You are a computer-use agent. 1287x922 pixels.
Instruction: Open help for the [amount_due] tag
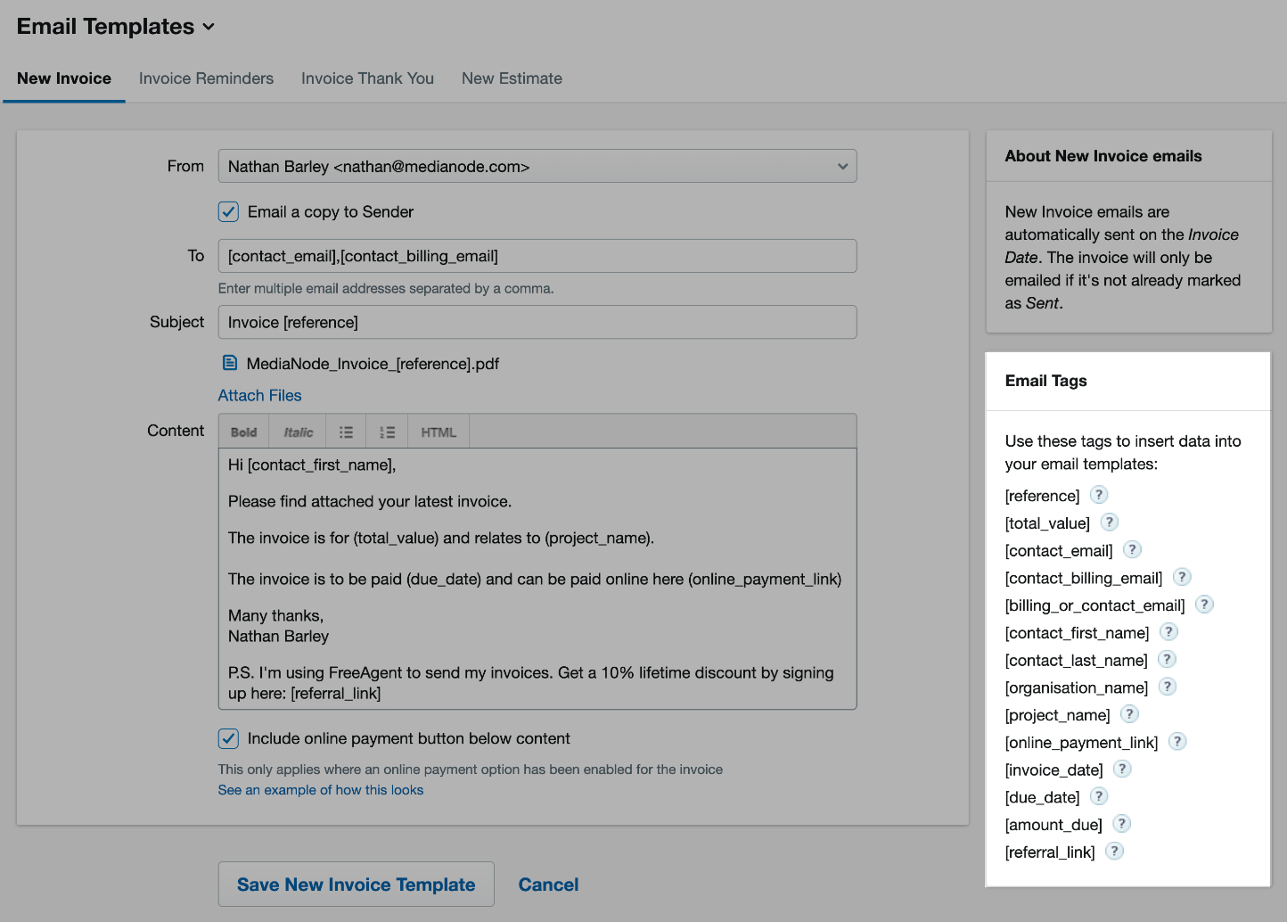[1121, 823]
